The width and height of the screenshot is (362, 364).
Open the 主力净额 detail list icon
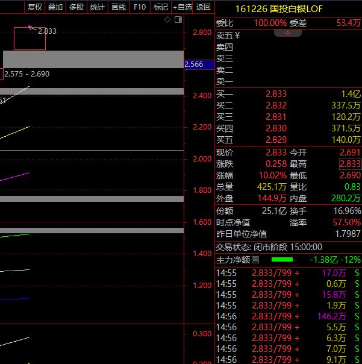tap(255, 260)
